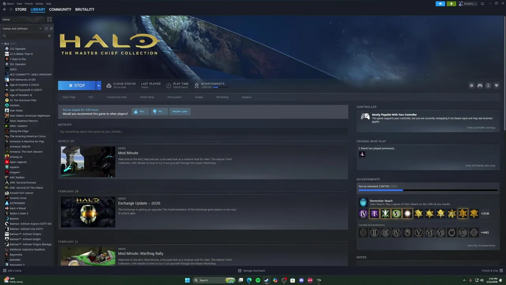Toggle the collections grid view icon beside Home

point(49,19)
